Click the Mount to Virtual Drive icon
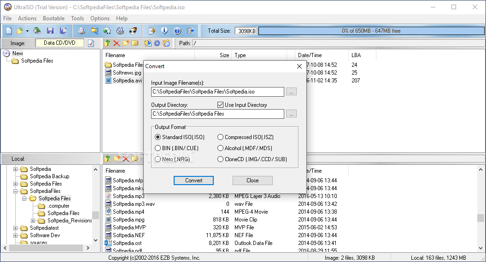486x262 pixels. click(x=120, y=31)
